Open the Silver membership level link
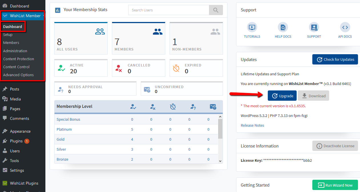 pos(61,149)
